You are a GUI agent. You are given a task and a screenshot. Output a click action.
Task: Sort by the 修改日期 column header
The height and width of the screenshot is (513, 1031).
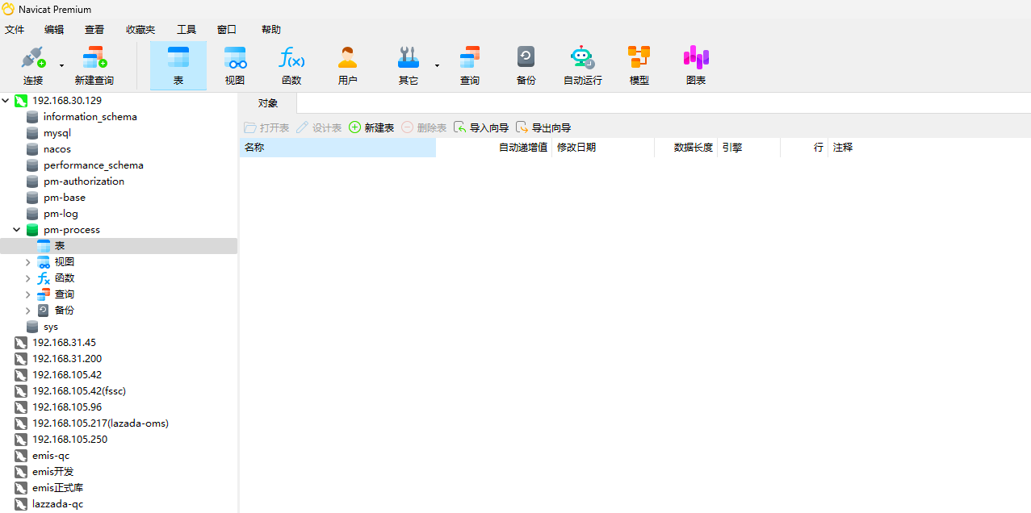click(603, 148)
